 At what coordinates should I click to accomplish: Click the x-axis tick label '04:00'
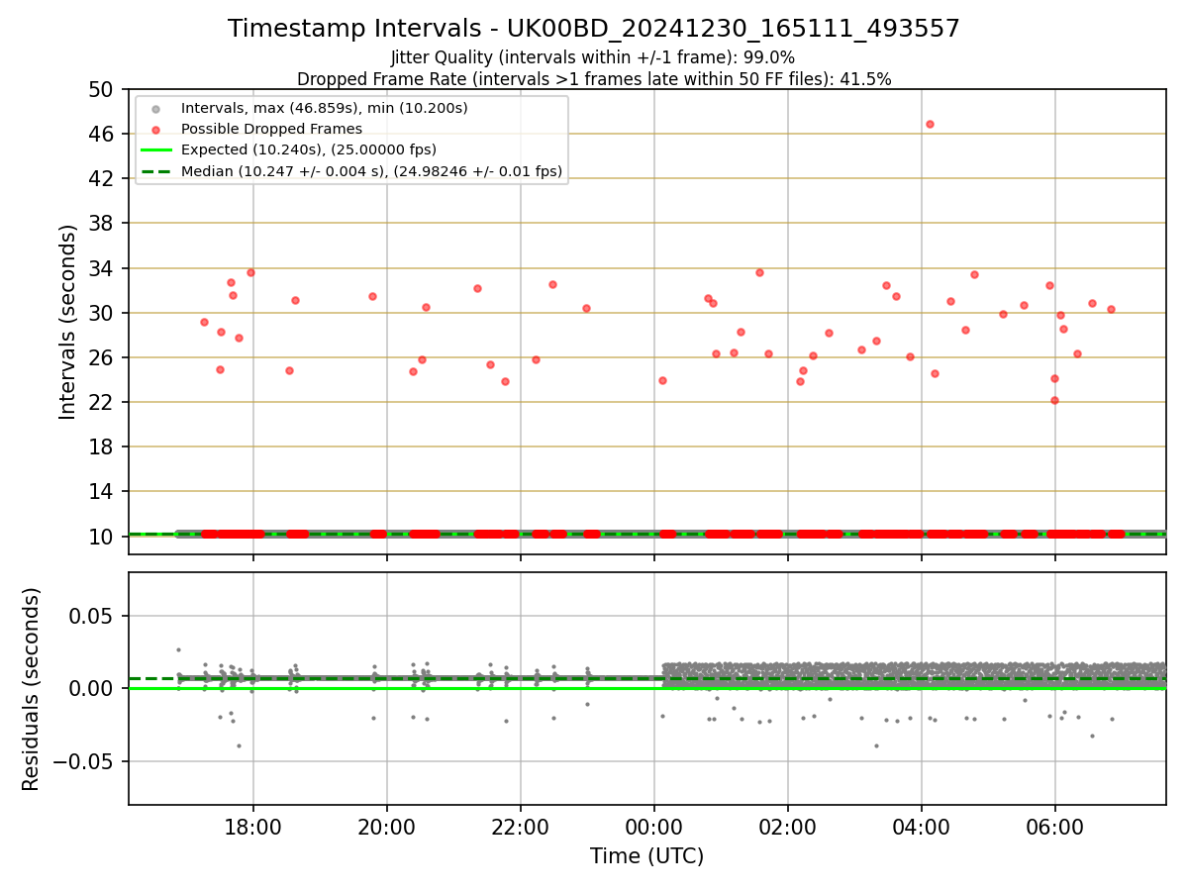(x=922, y=828)
